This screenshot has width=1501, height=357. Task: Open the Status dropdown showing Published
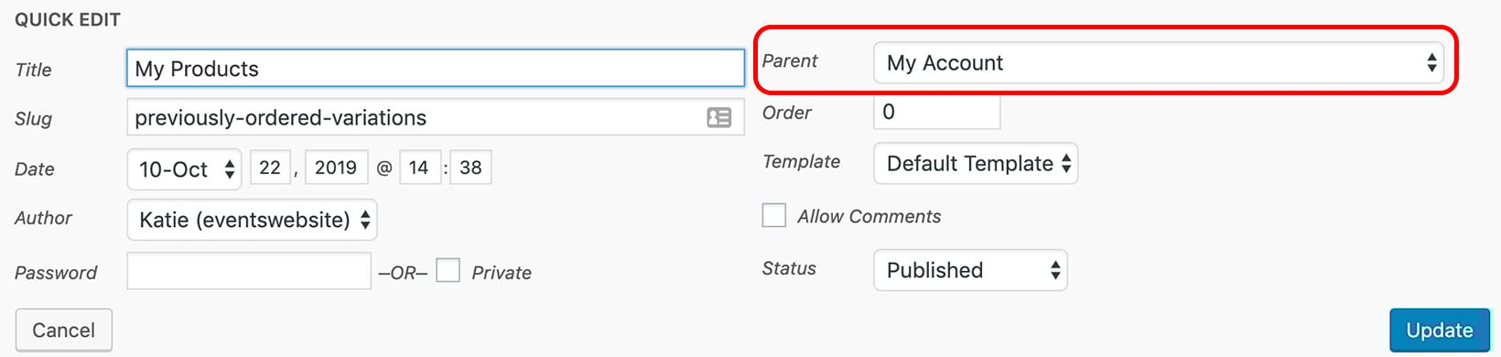(x=970, y=270)
